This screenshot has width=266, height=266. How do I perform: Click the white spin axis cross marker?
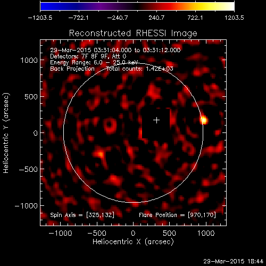(x=156, y=120)
